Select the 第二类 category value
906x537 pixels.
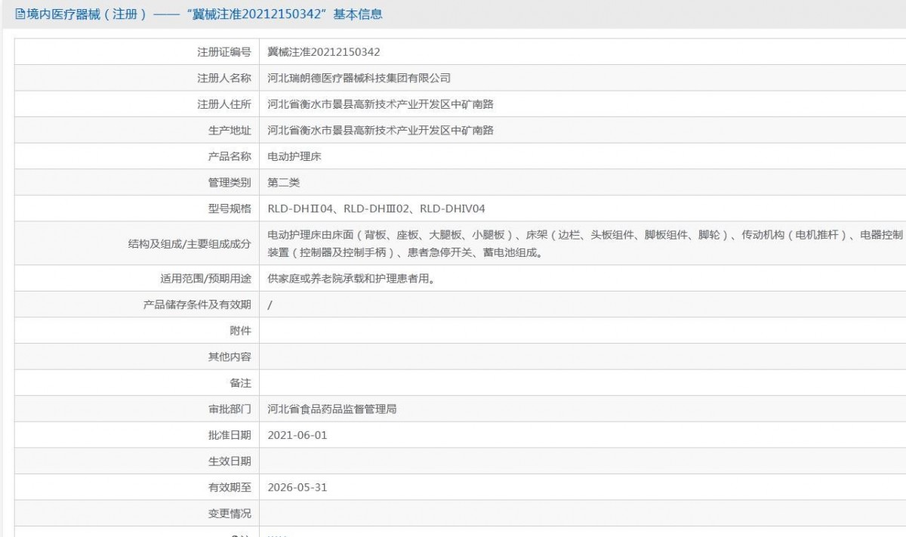(284, 182)
